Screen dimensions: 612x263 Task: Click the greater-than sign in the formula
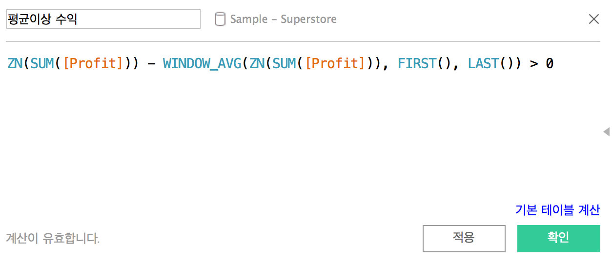534,64
